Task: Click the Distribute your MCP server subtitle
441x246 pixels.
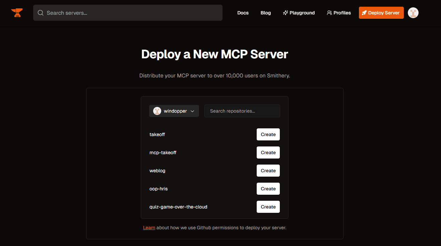Action: click(215, 76)
